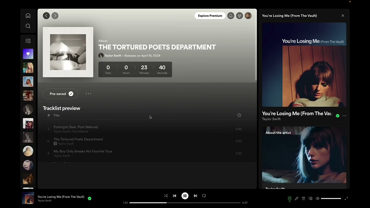
Task: Open more options for the album
Action: 88,94
